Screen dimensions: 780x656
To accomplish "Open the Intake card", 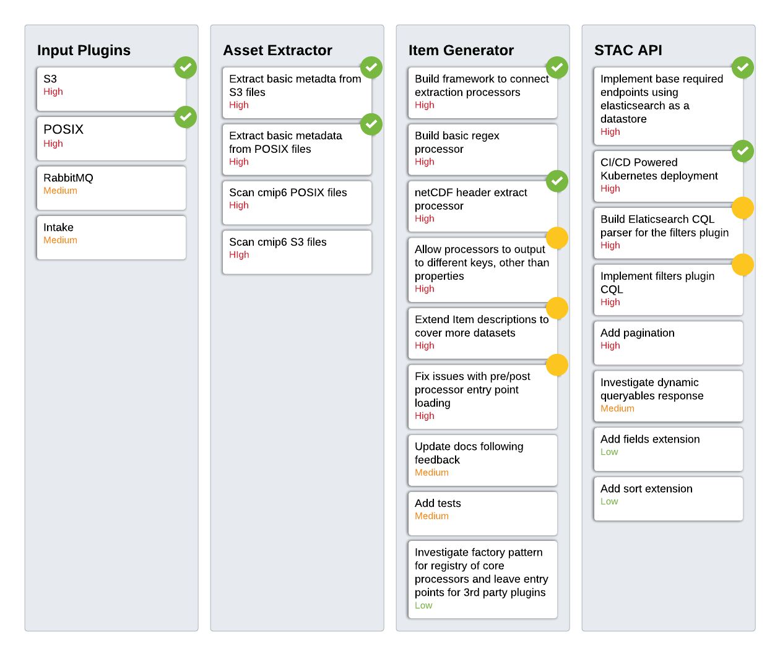I will (111, 238).
